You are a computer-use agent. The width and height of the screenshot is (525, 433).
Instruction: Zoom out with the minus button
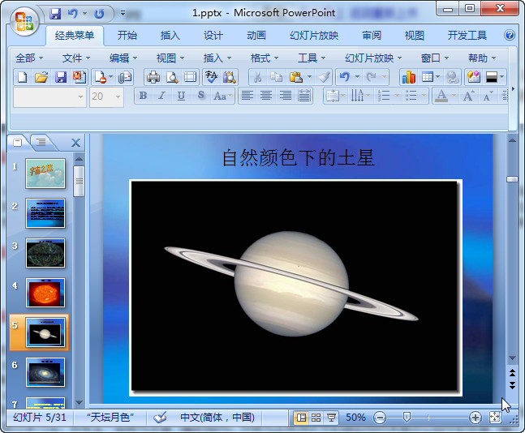pyautogui.click(x=380, y=418)
